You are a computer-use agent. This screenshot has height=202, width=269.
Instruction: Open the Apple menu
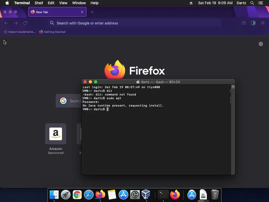pyautogui.click(x=7, y=3)
